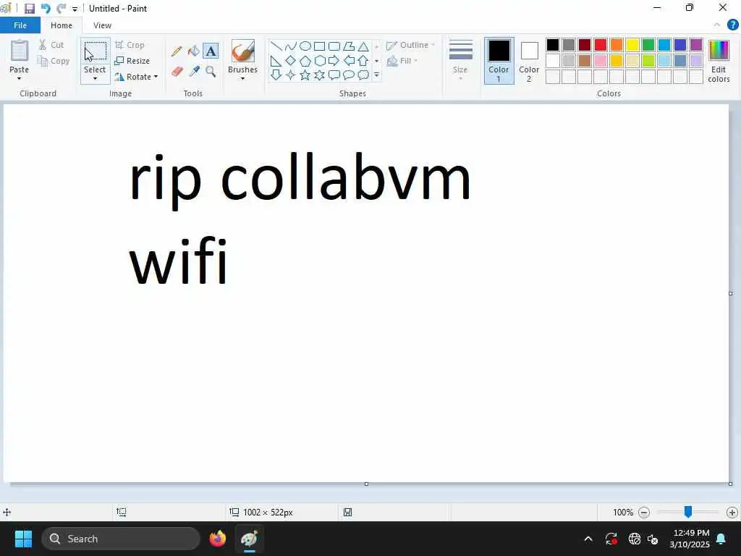Image resolution: width=741 pixels, height=556 pixels.
Task: Click the Save icon in quick access toolbar
Action: 29,9
